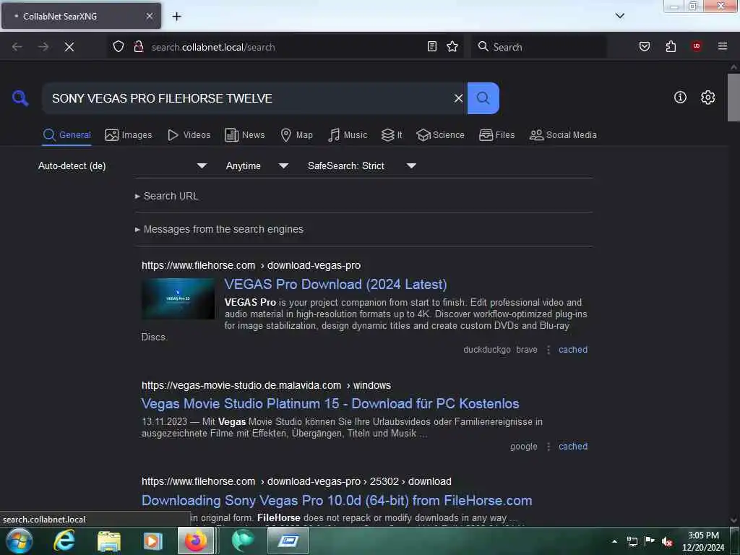This screenshot has height=555, width=740.
Task: Open the list all tabs chevron
Action: [x=619, y=16]
